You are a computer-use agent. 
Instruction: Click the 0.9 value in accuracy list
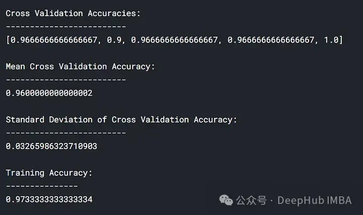click(x=114, y=40)
